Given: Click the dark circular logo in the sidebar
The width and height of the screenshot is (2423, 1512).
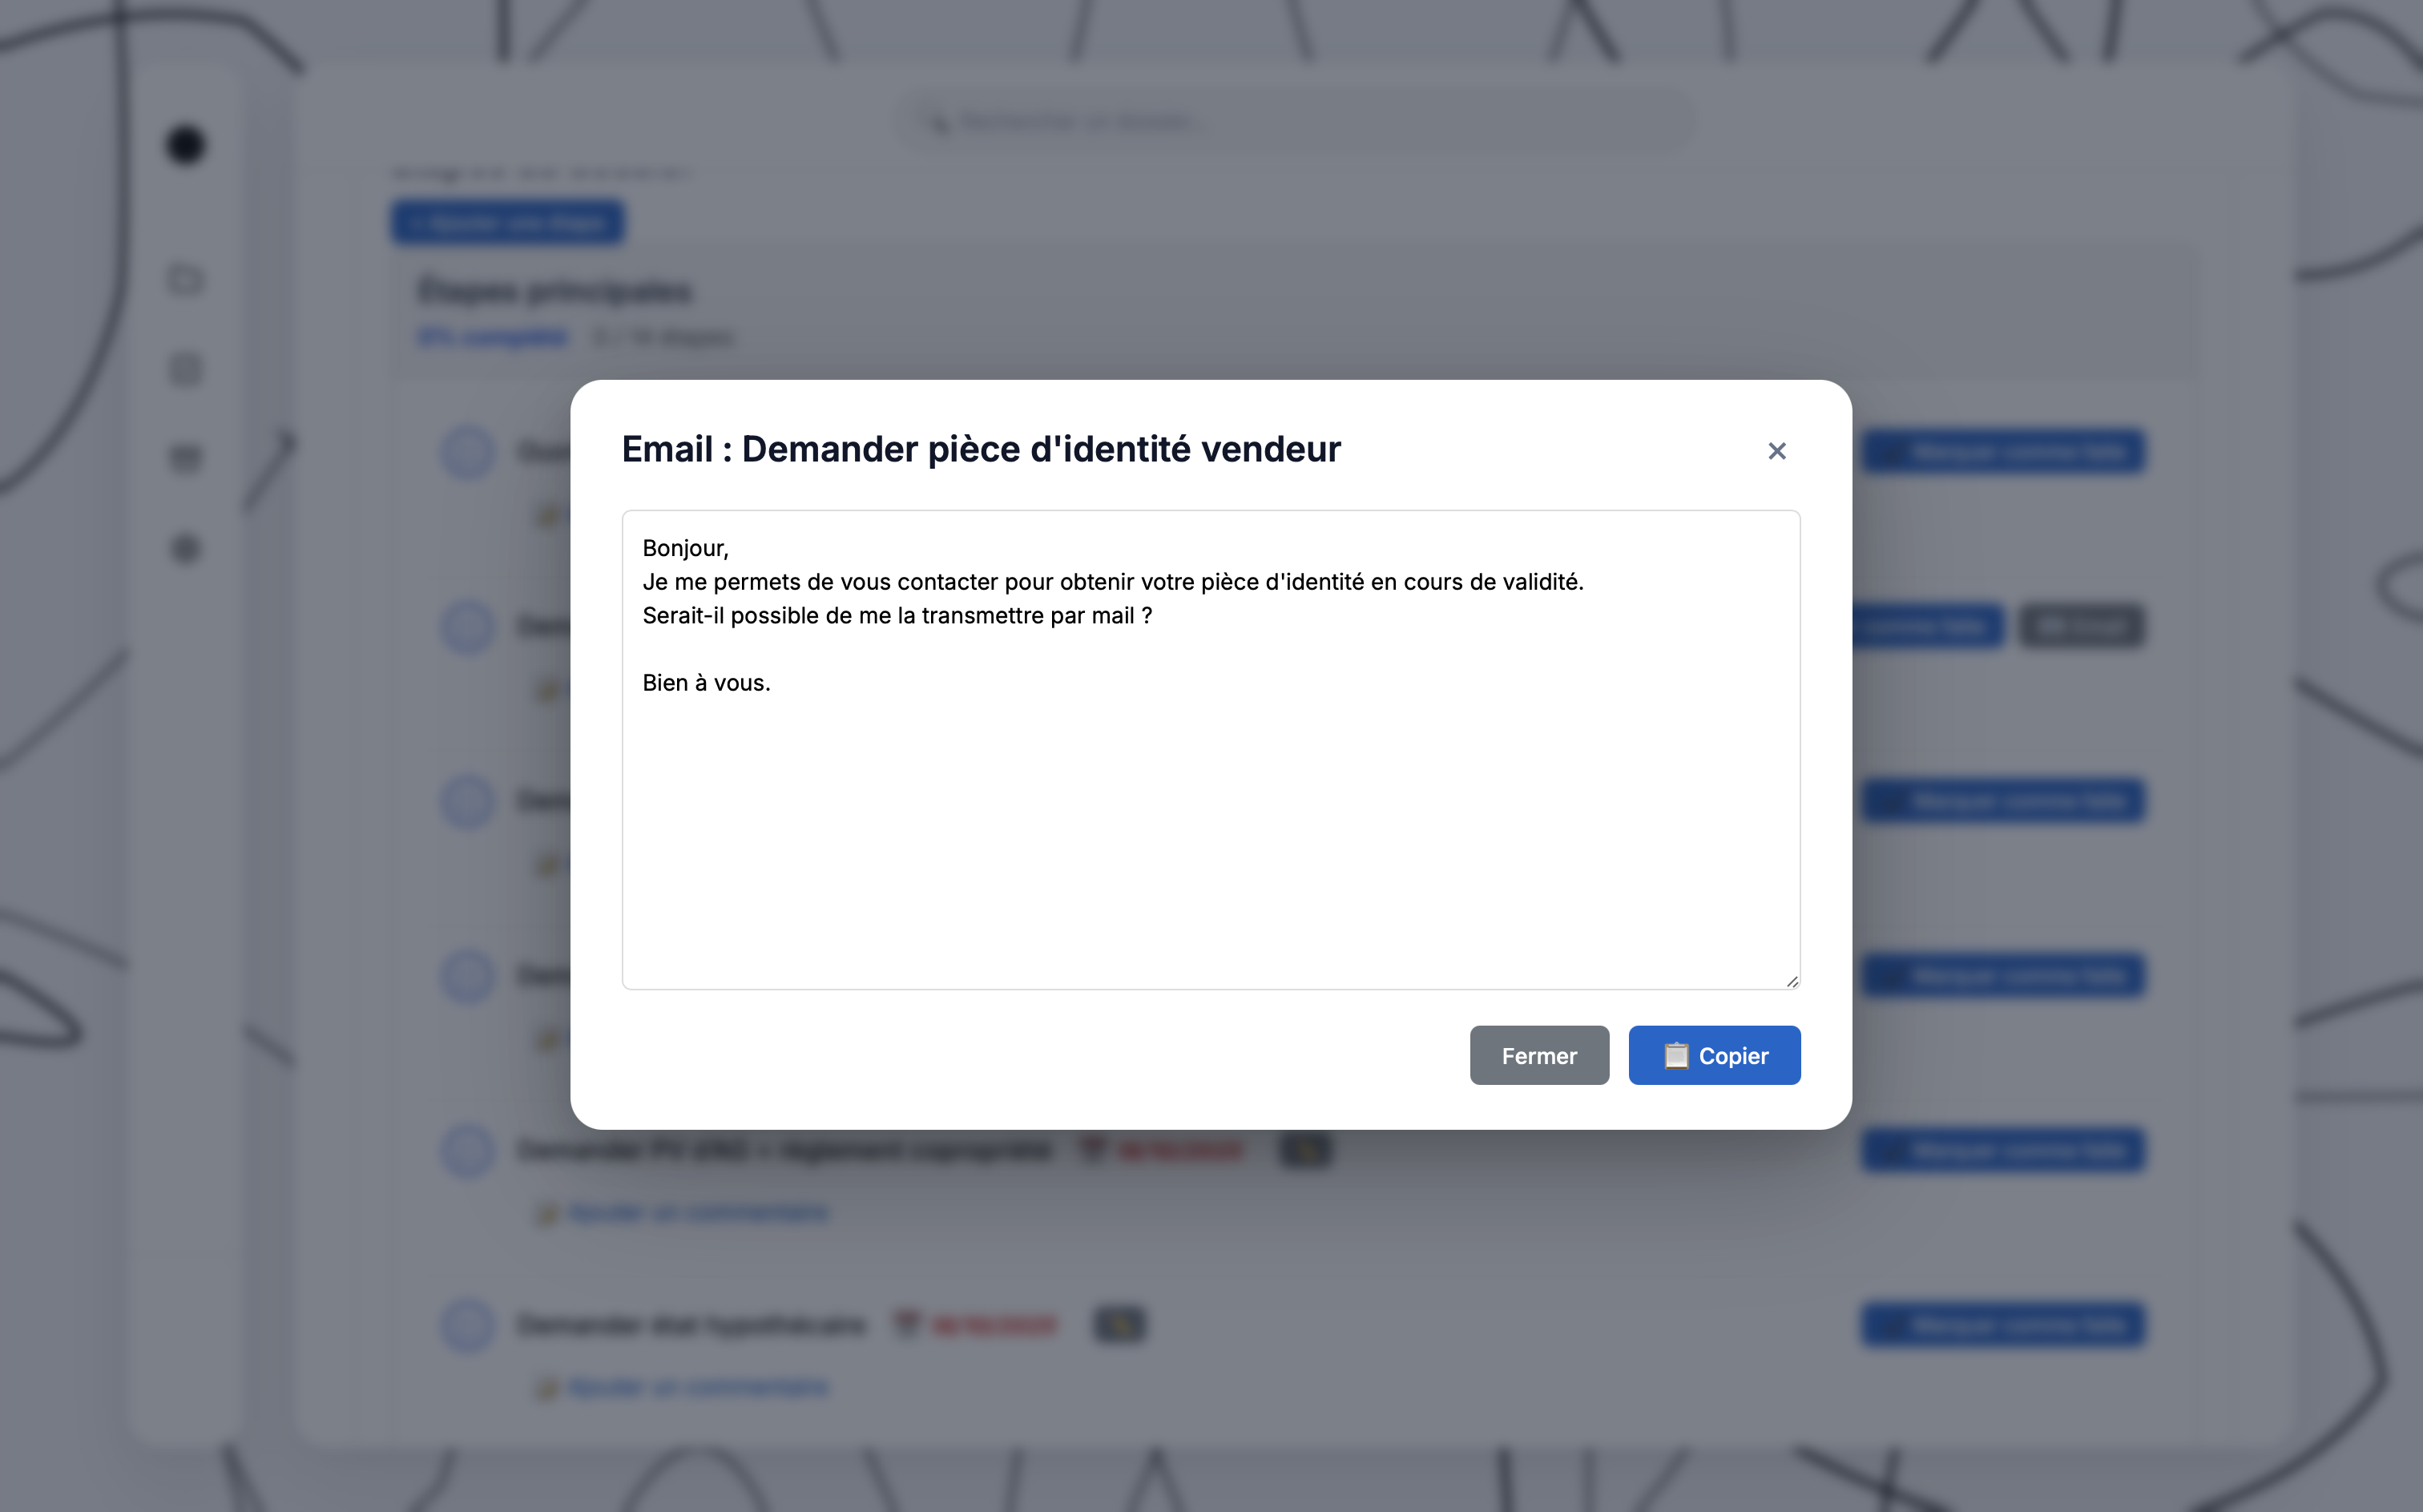Looking at the screenshot, I should 185,145.
